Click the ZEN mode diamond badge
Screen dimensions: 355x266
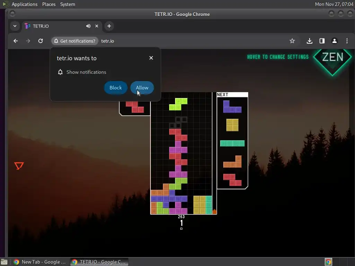click(x=332, y=58)
